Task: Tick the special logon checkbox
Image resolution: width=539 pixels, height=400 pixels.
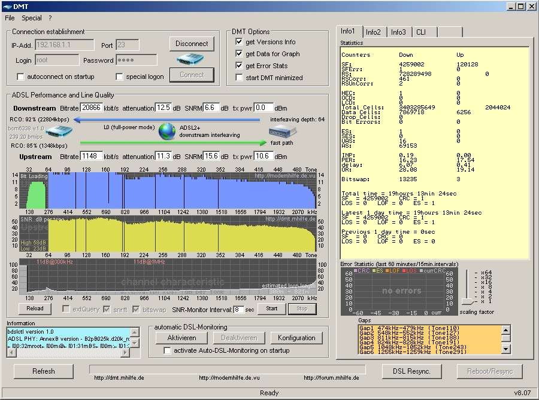Action: pyautogui.click(x=119, y=77)
